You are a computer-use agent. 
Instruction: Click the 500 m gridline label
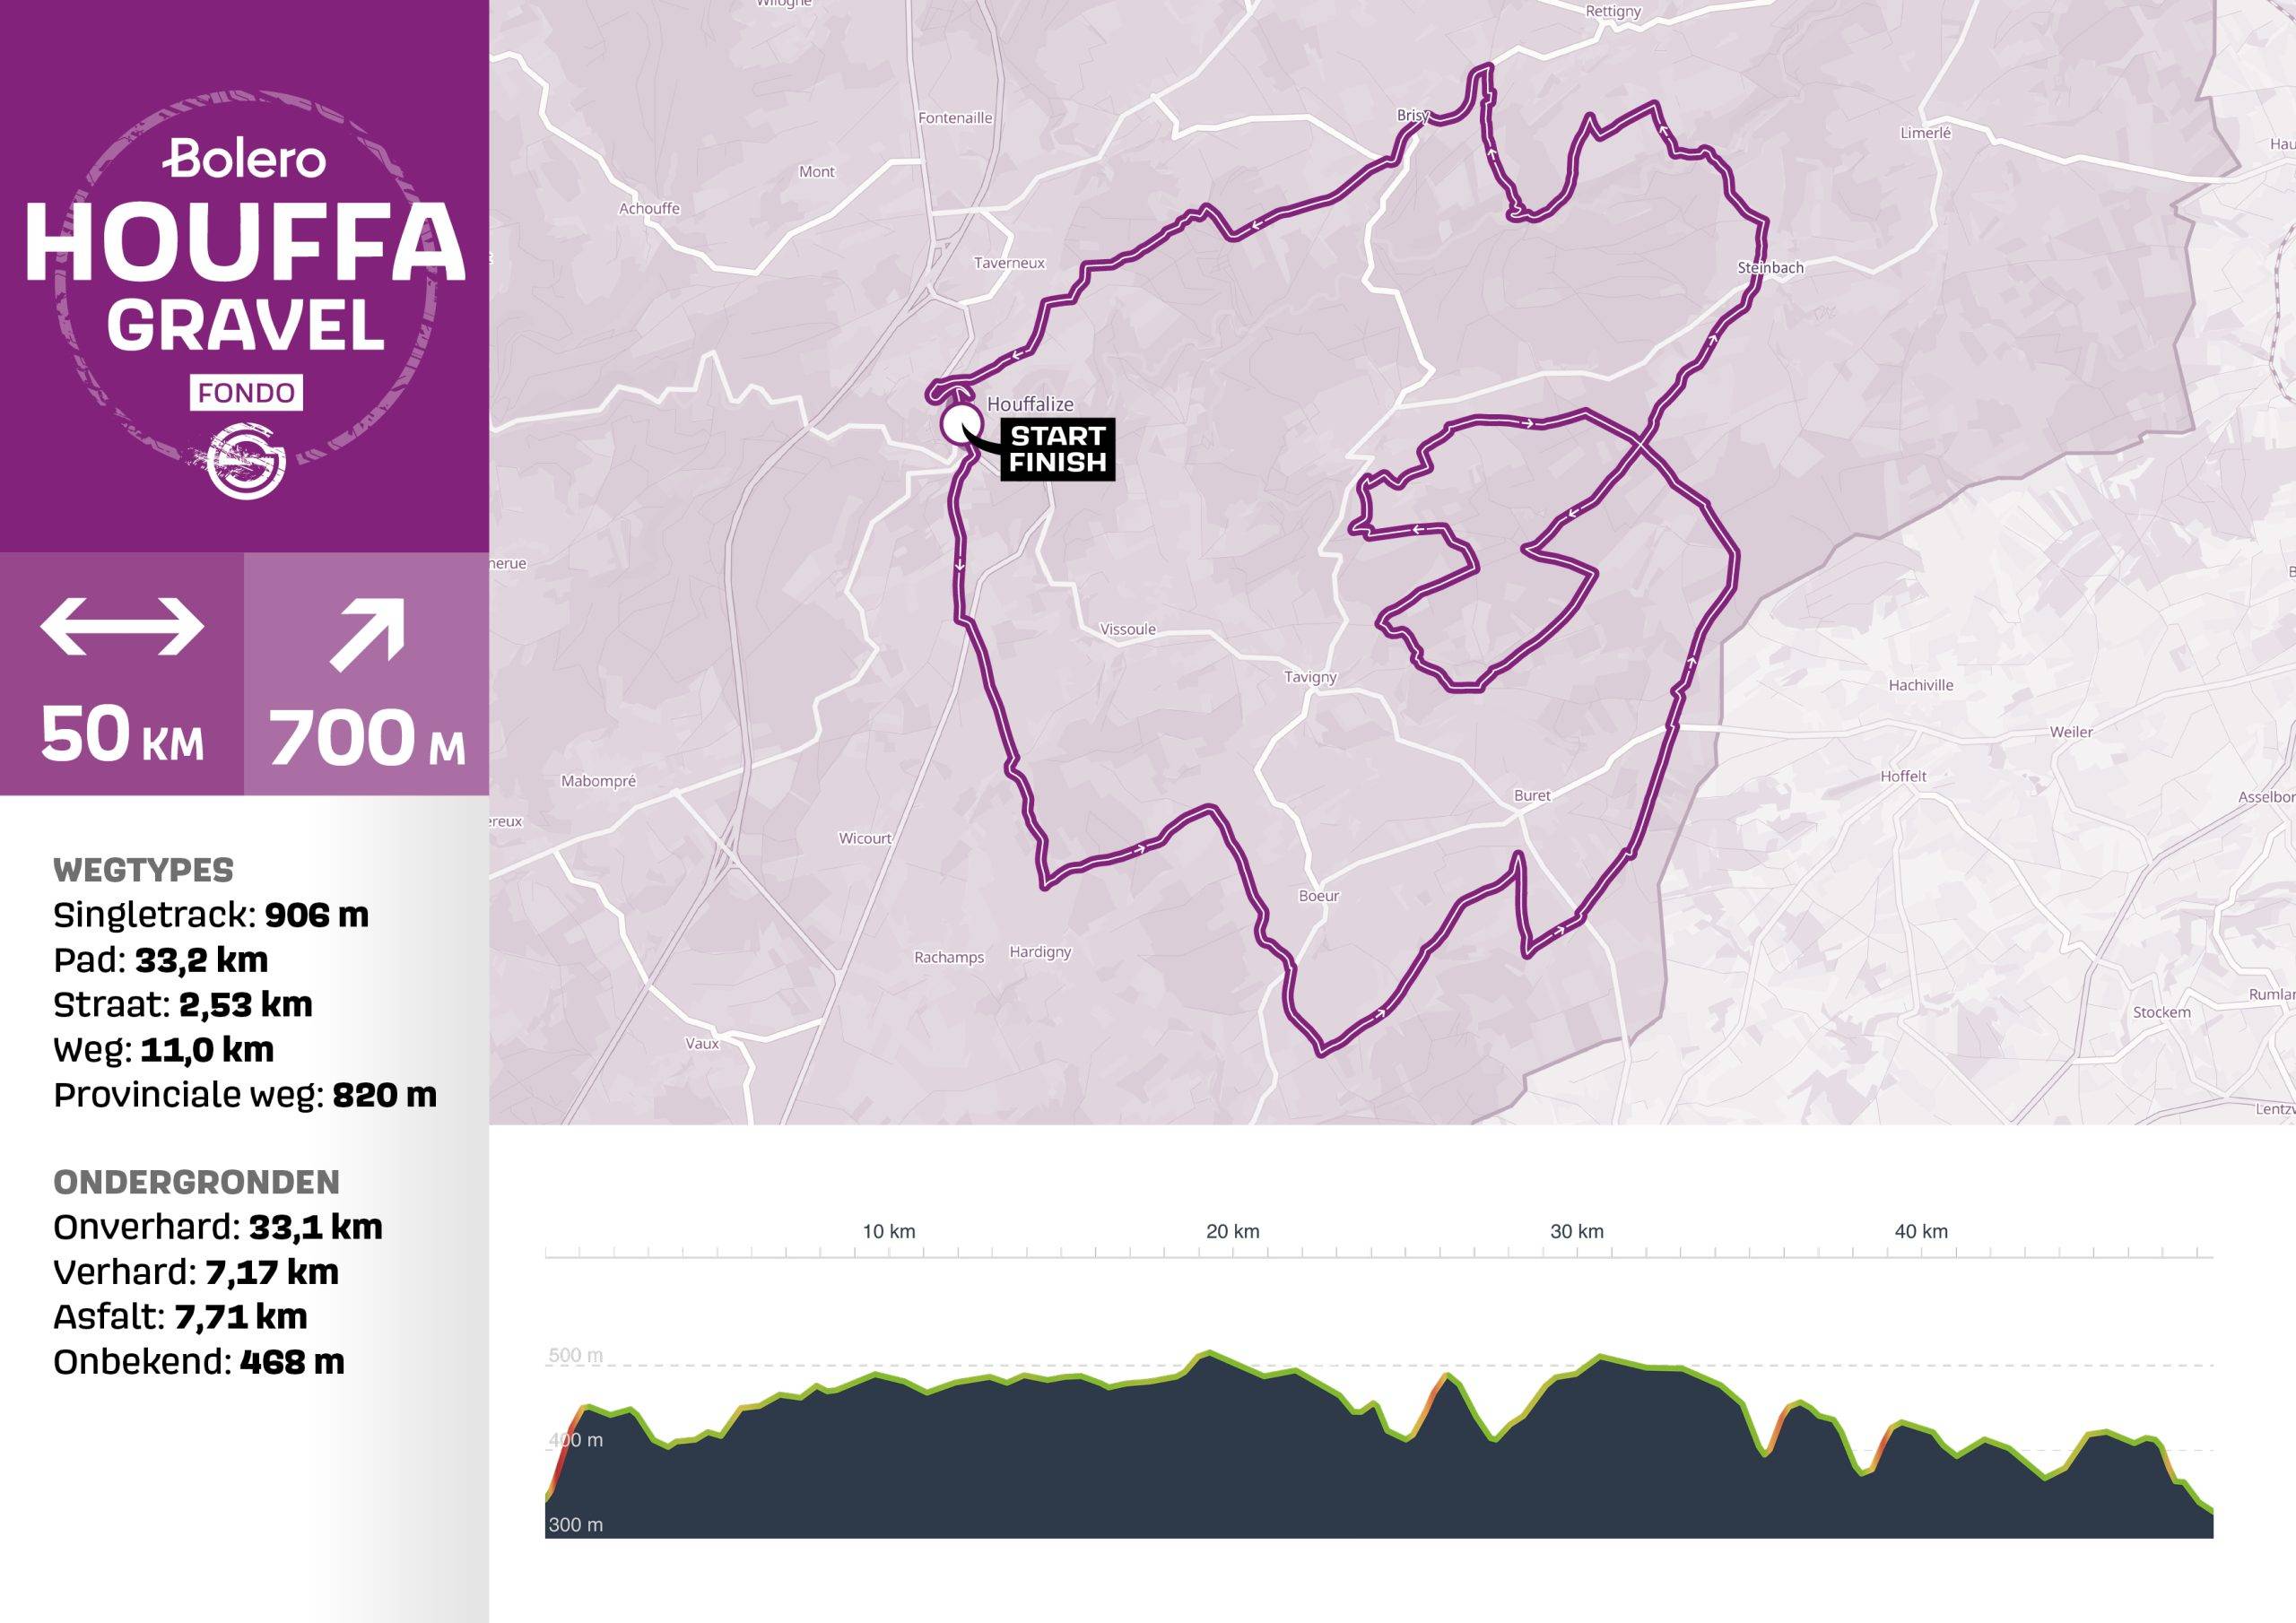coord(576,1355)
